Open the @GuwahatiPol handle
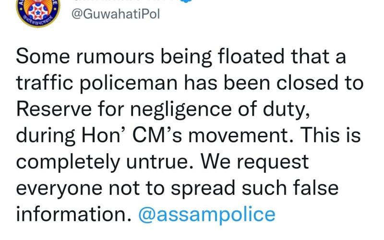Image resolution: width=384 pixels, height=240 pixels. coord(116,14)
